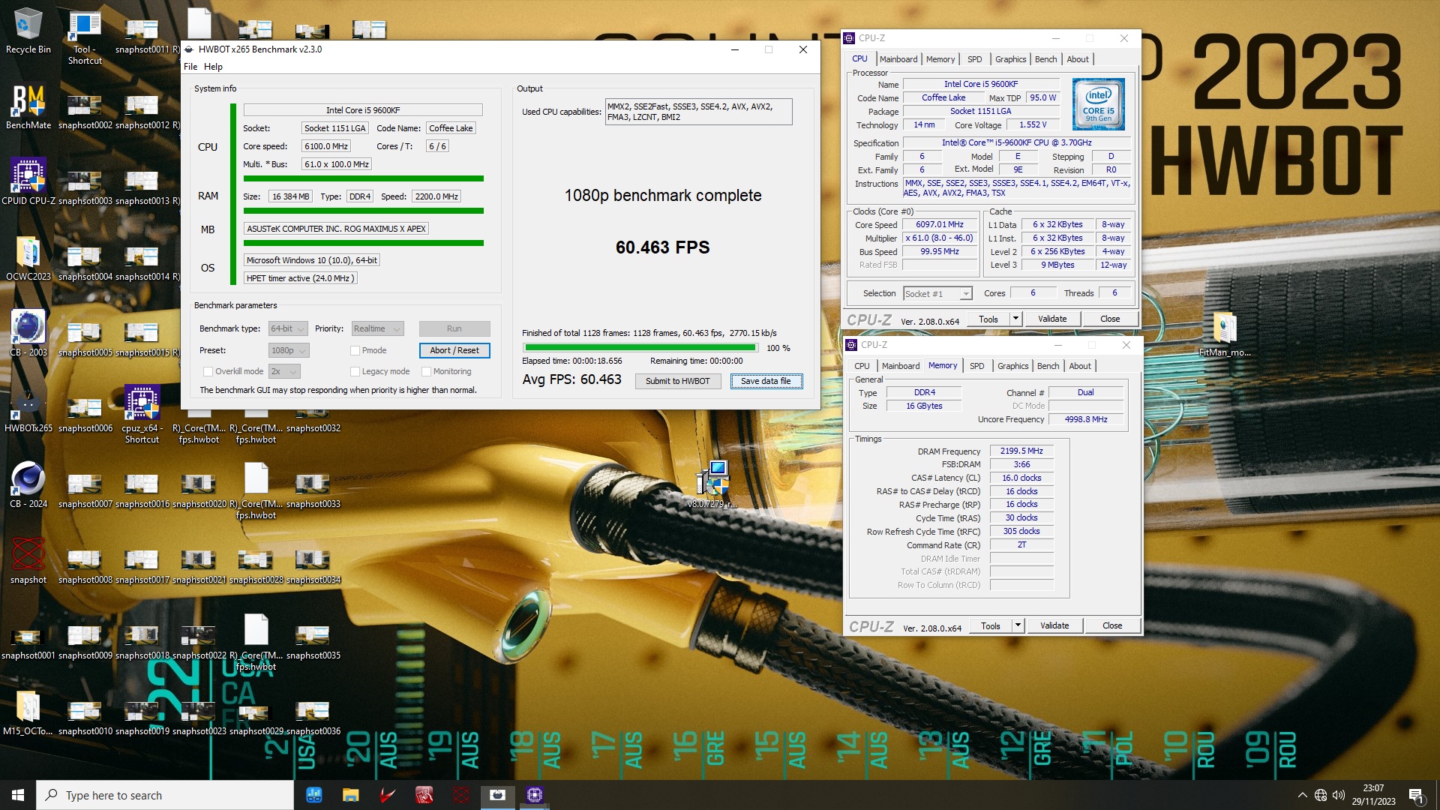Open the Help menu in HWBOT x265

(x=213, y=66)
